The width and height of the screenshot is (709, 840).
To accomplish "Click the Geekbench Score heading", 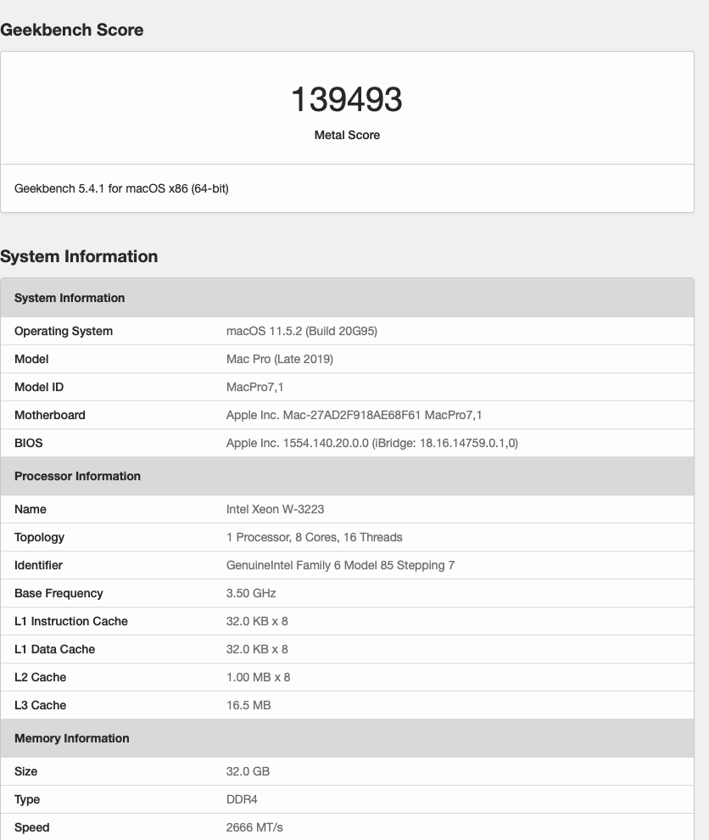I will (x=72, y=30).
